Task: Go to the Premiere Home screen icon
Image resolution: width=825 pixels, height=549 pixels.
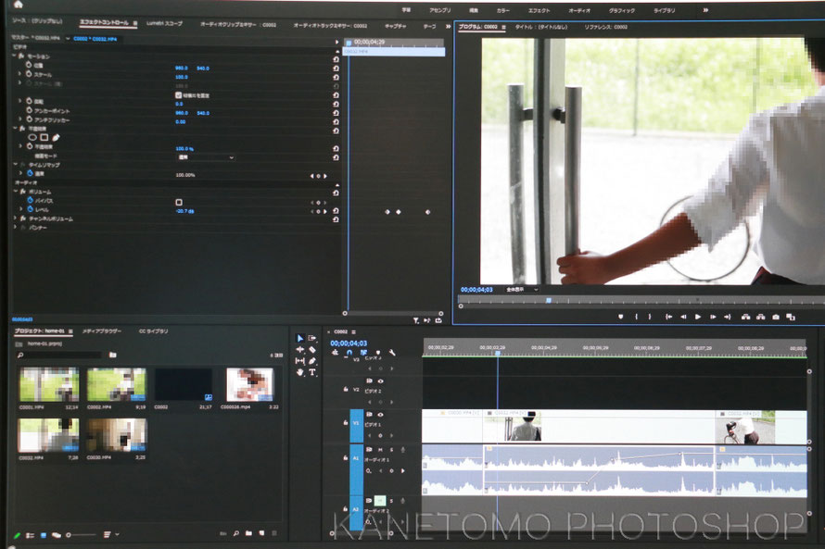Action: (x=18, y=5)
